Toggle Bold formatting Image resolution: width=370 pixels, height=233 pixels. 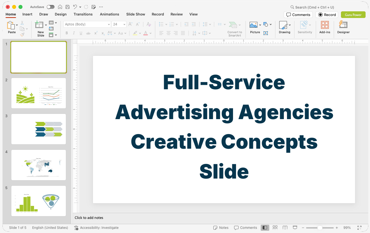[x=67, y=33]
